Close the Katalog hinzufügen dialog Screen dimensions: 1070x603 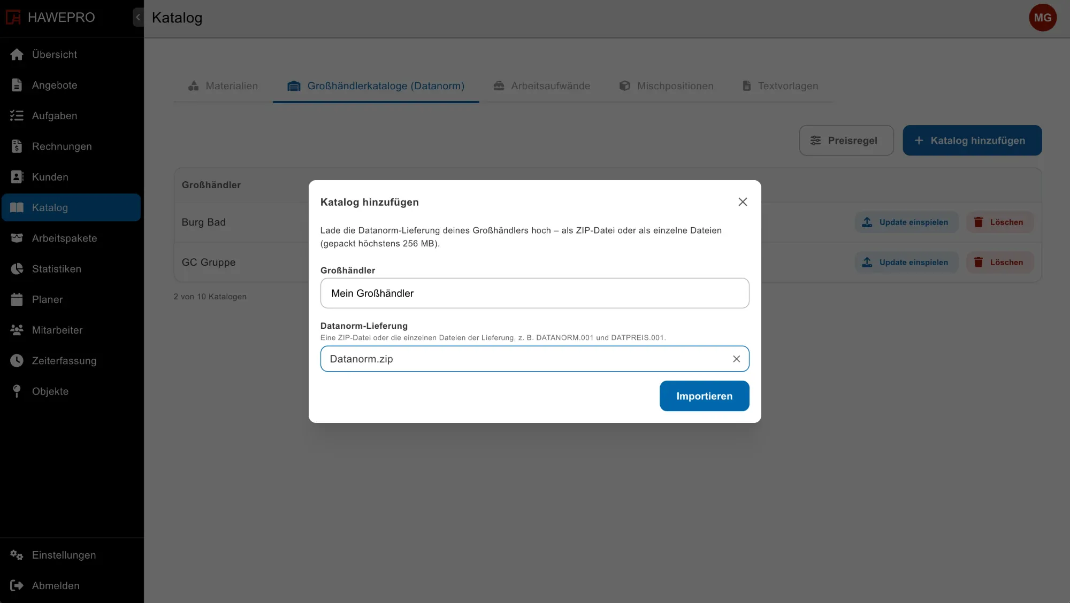[743, 202]
